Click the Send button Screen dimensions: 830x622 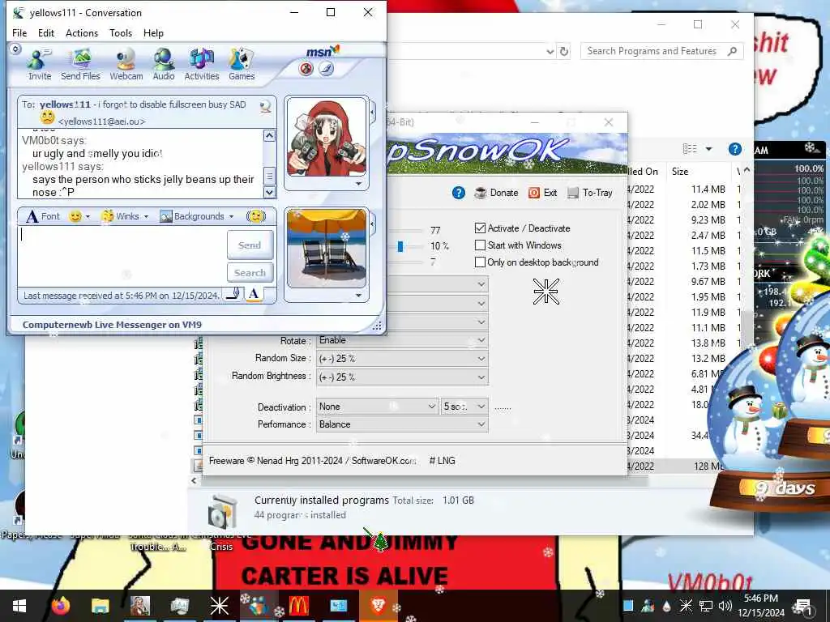pos(250,245)
